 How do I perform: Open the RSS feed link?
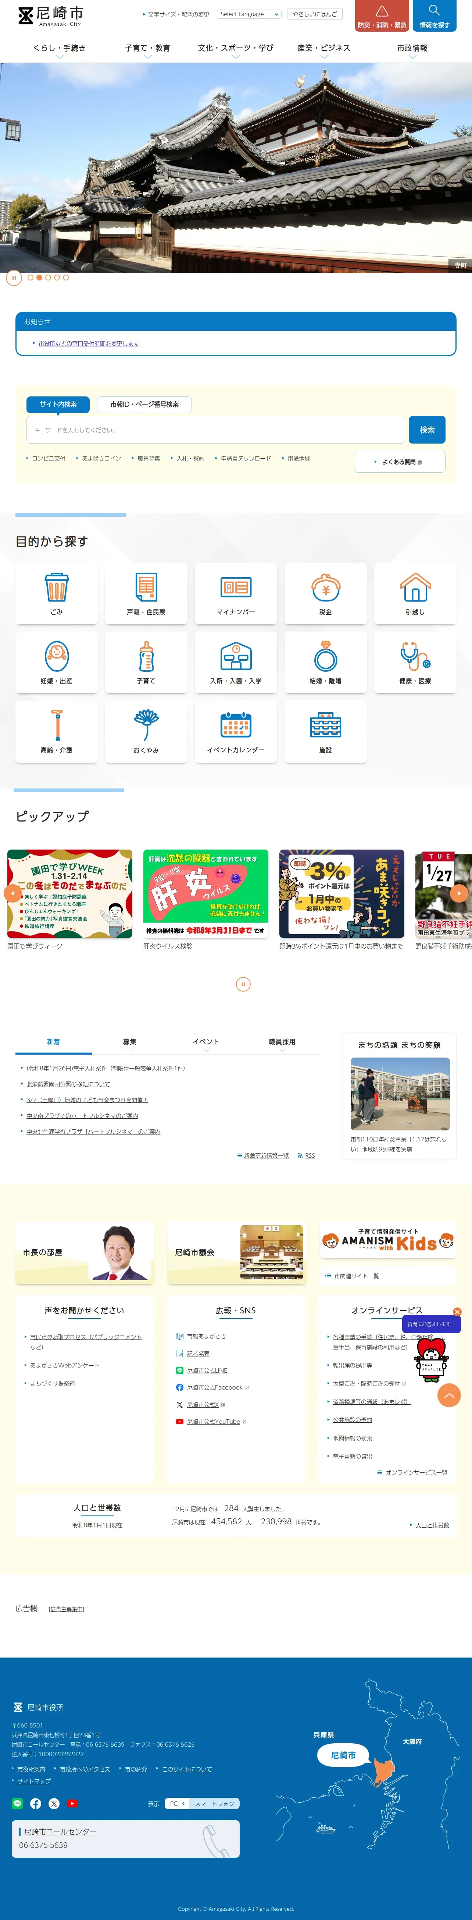click(310, 1155)
